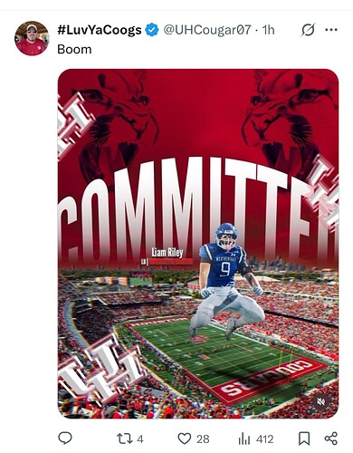
Task: Open the reply comment icon
Action: (65, 439)
